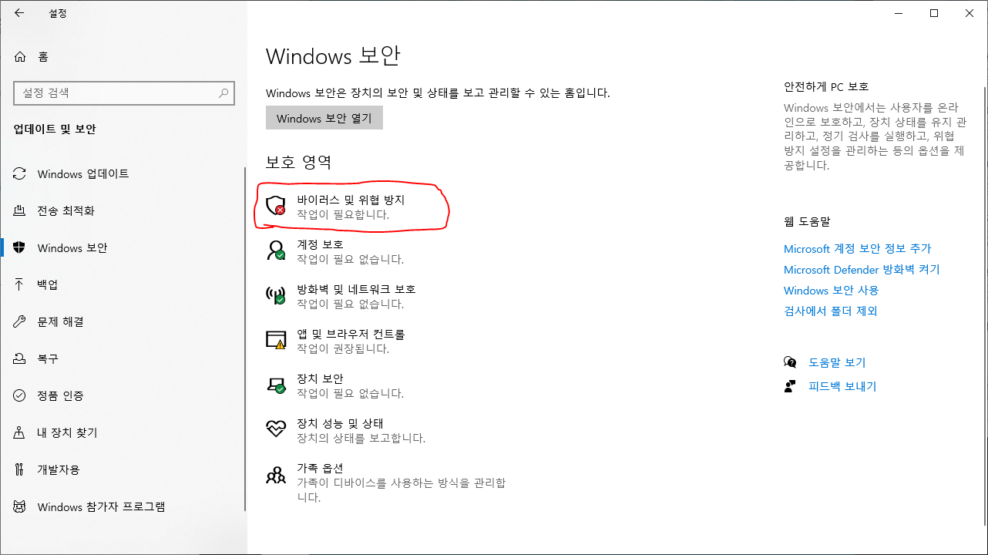Open Microsoft Defender 방화벽 켜기 link
Image resolution: width=988 pixels, height=555 pixels.
[x=862, y=270]
